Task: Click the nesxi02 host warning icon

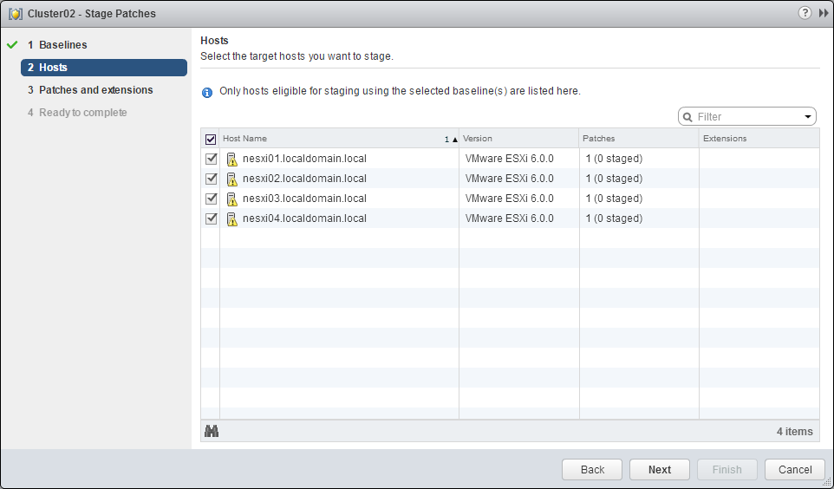Action: [231, 179]
